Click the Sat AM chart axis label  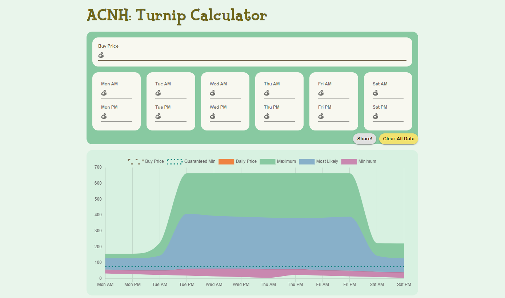[377, 285]
